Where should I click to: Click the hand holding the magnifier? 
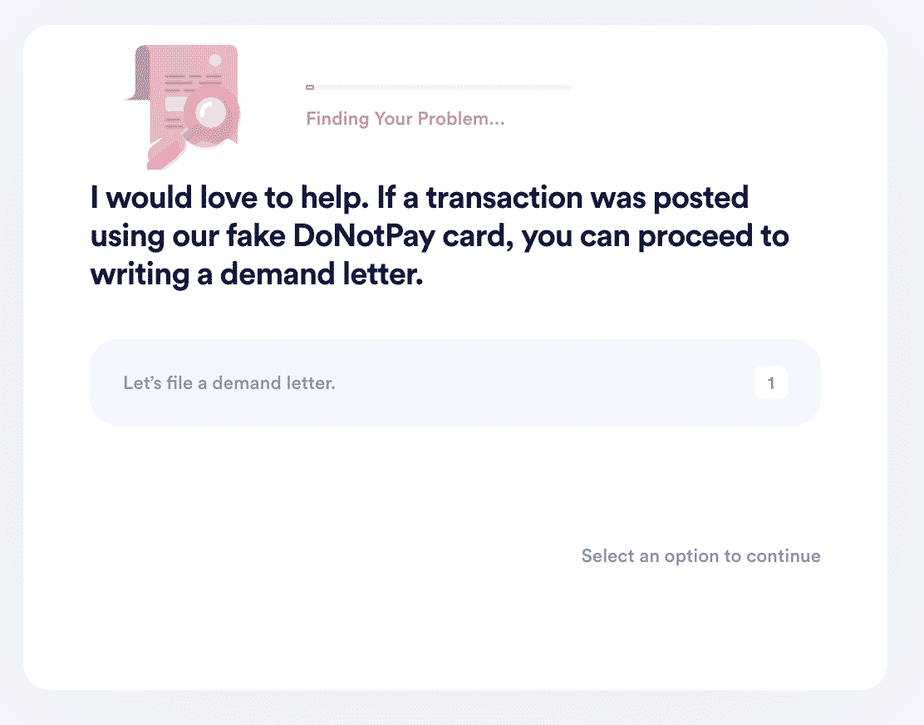coord(165,155)
